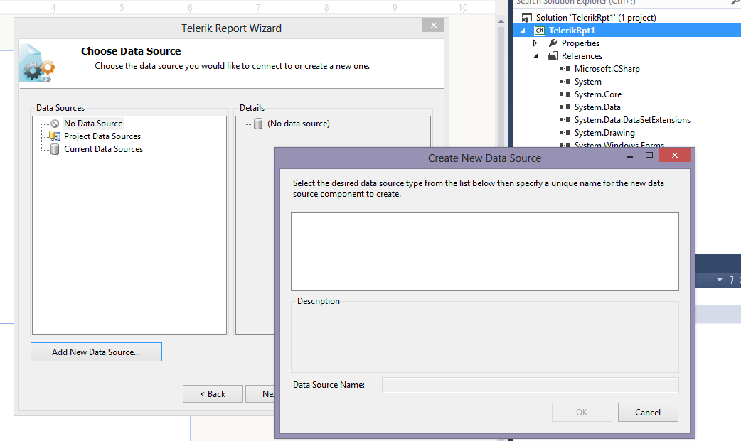The width and height of the screenshot is (741, 441).
Task: Click the System.Data reference icon
Action: tap(565, 107)
